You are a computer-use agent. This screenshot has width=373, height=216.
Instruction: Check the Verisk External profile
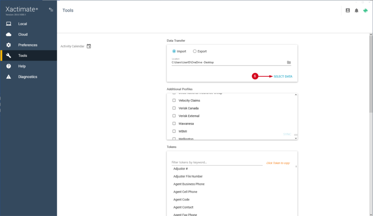click(174, 116)
